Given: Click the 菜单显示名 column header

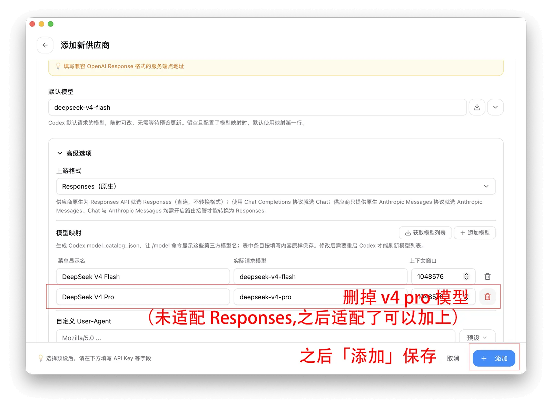Looking at the screenshot, I should (71, 261).
